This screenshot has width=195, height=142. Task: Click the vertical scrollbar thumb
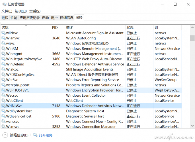click(192, 38)
